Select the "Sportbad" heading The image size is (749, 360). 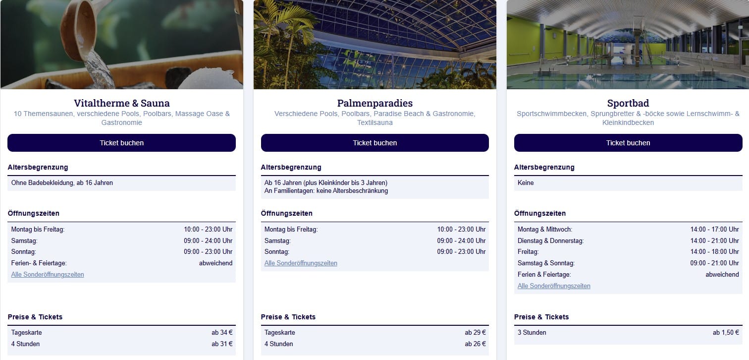(628, 103)
